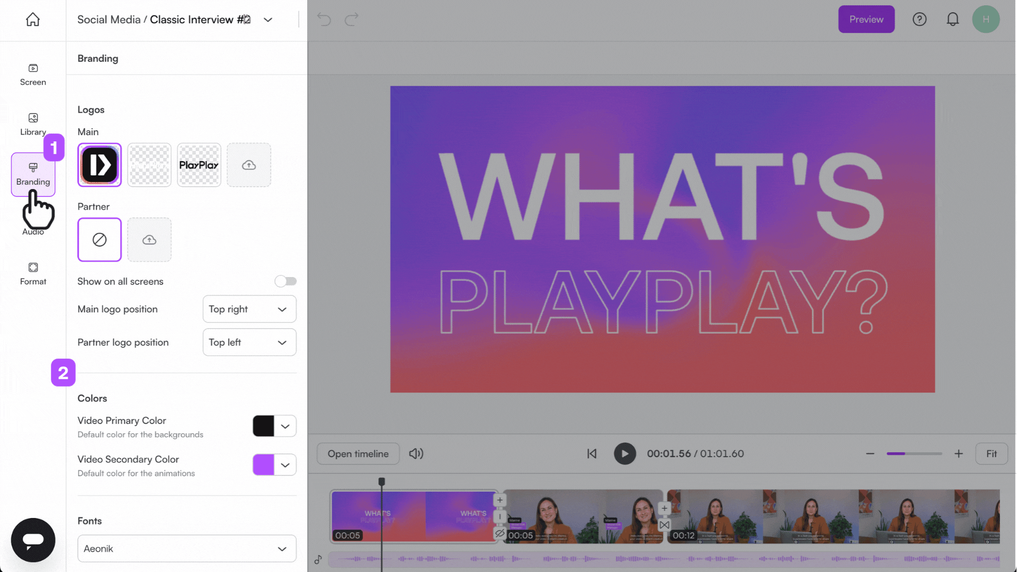Click the Home icon

(33, 19)
